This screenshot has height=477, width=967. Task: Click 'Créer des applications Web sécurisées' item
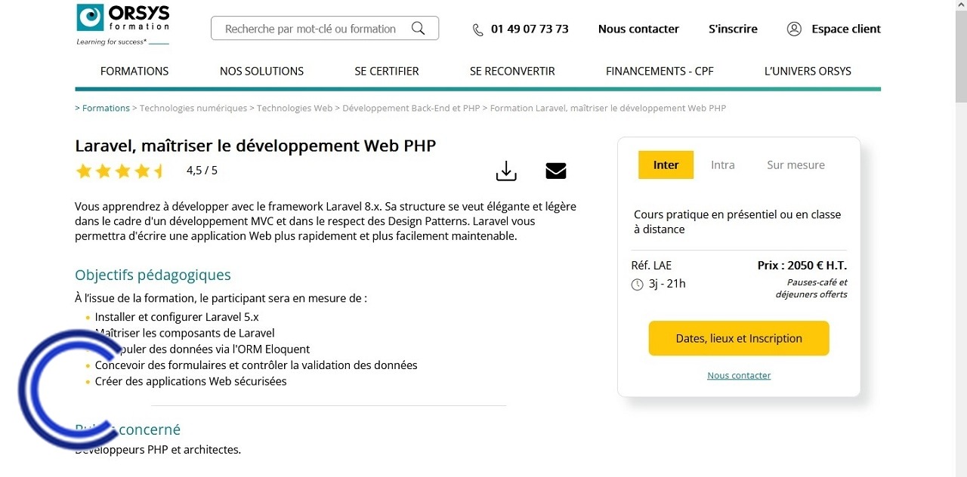pos(190,381)
